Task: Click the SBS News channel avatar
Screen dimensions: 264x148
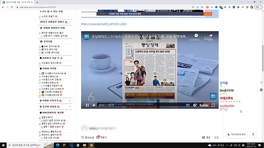Action: [x=86, y=37]
